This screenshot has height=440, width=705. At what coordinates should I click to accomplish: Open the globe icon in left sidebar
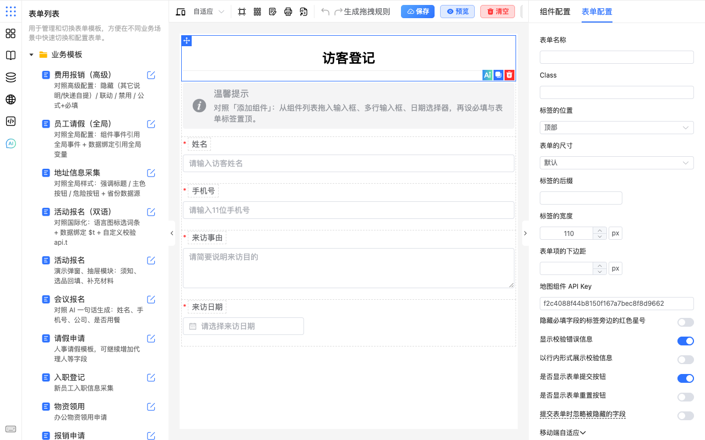click(x=10, y=100)
